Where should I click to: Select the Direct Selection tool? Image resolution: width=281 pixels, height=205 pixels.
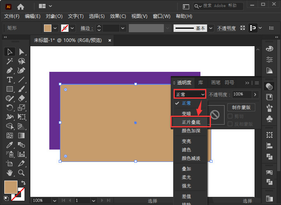point(21,52)
